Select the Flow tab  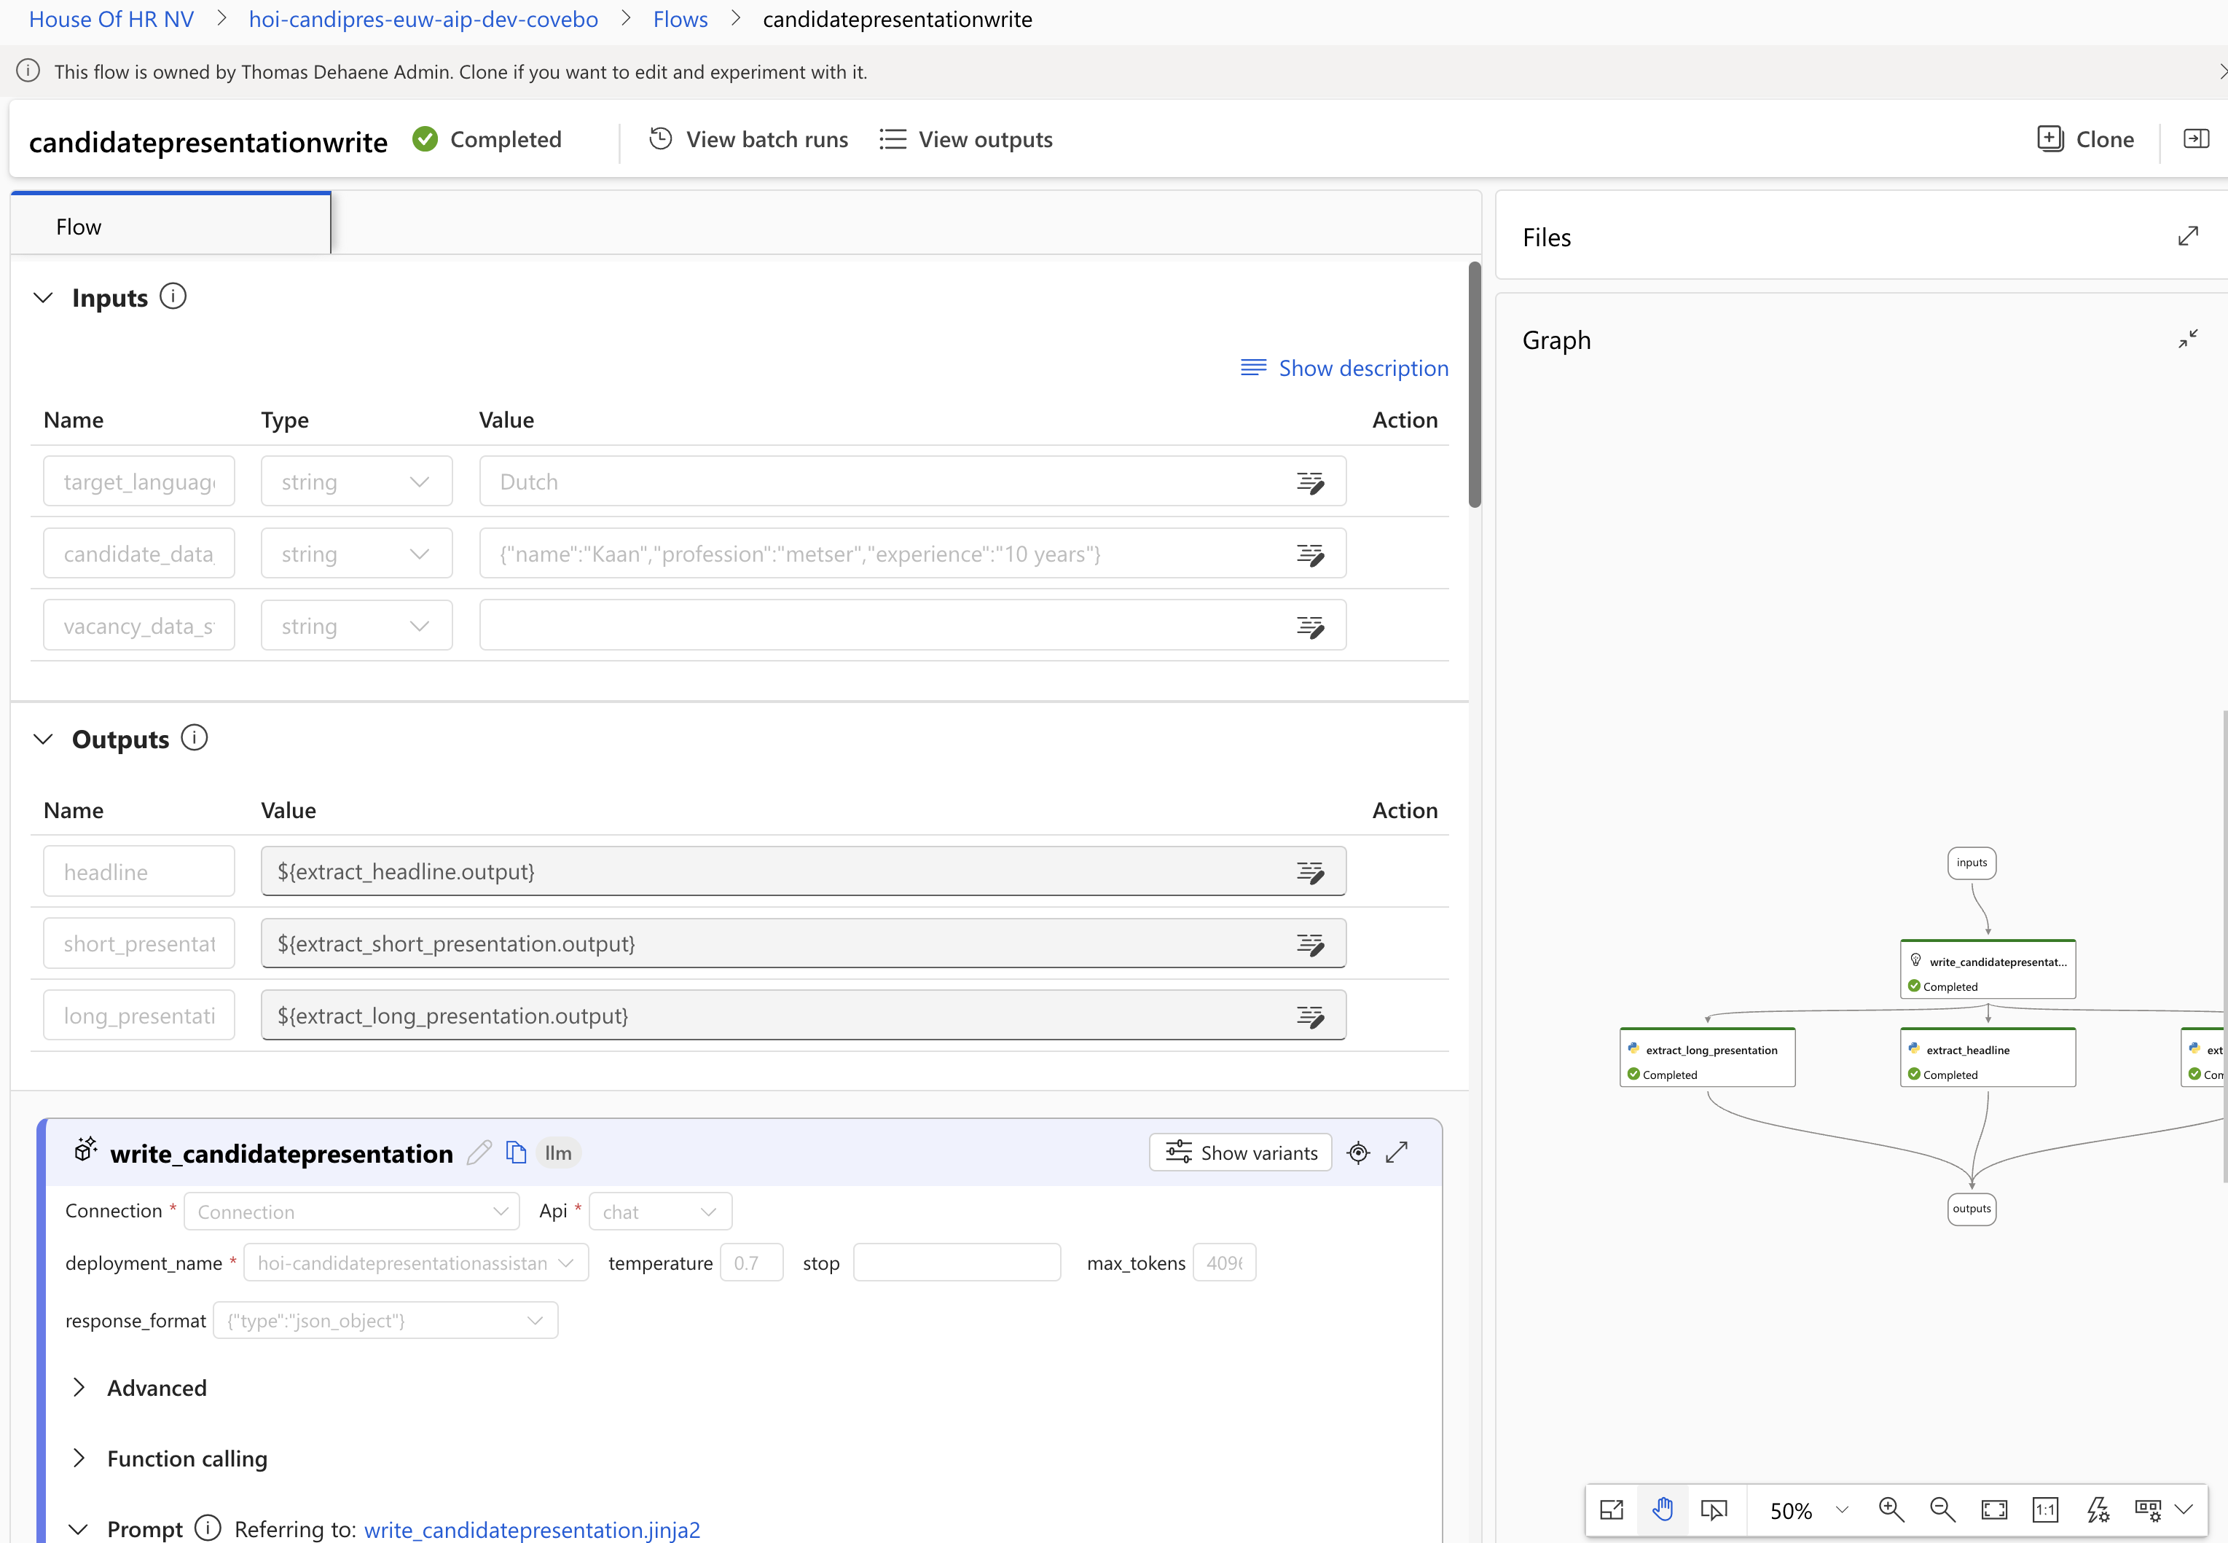click(171, 225)
